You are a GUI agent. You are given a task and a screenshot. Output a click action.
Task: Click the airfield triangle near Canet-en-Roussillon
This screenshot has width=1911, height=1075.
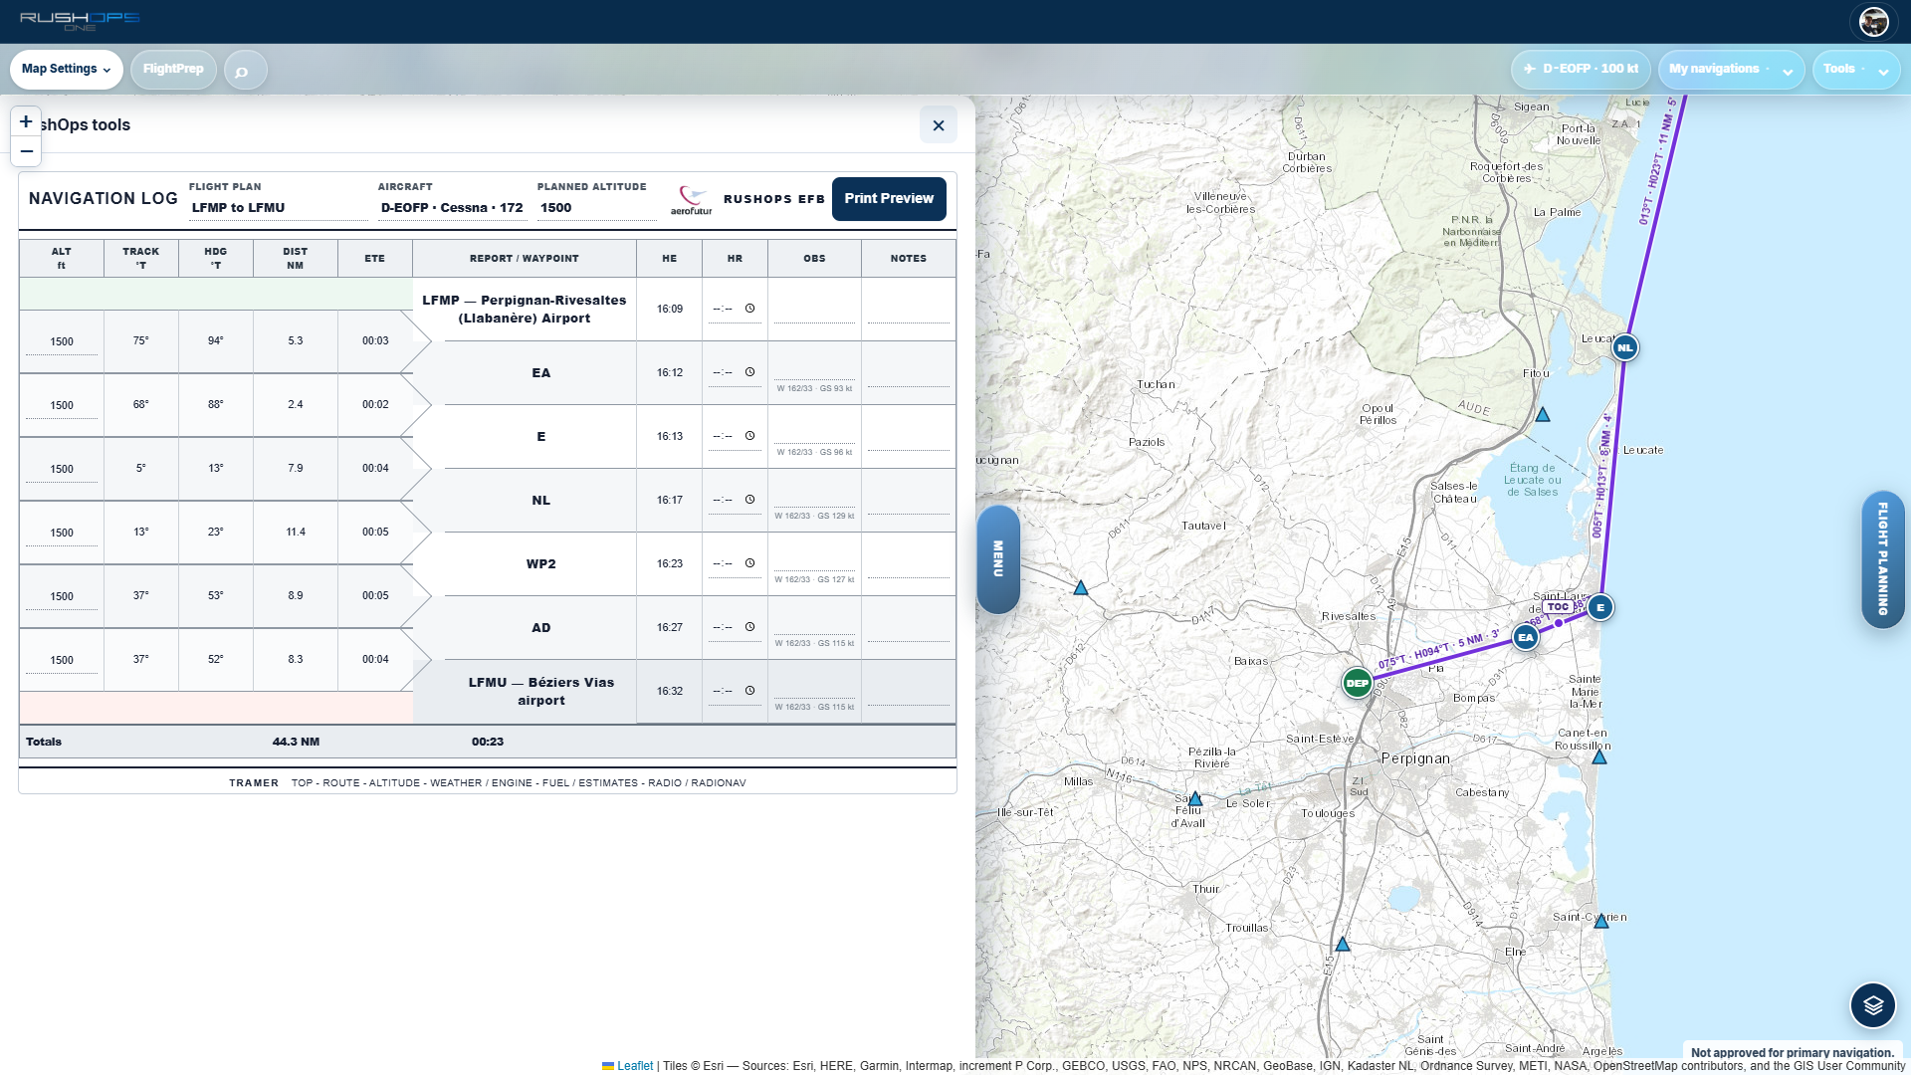pos(1598,757)
